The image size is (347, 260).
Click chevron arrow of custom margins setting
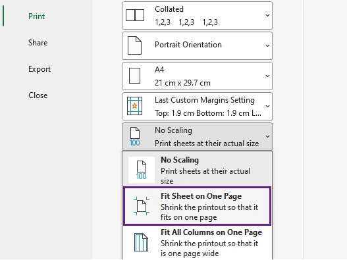pyautogui.click(x=267, y=106)
